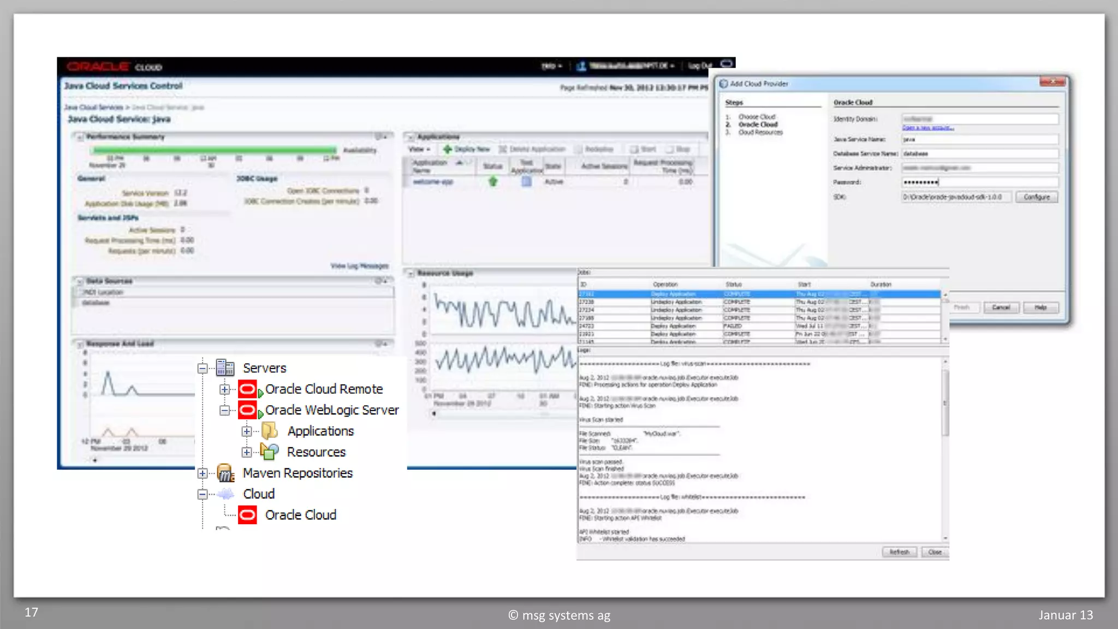The image size is (1118, 629).
Task: Open the View dropdown in Applications panel
Action: pyautogui.click(x=419, y=149)
